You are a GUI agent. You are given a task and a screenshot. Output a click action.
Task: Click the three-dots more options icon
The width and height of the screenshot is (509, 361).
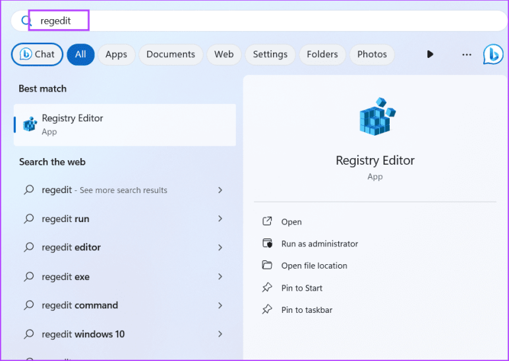tap(467, 54)
